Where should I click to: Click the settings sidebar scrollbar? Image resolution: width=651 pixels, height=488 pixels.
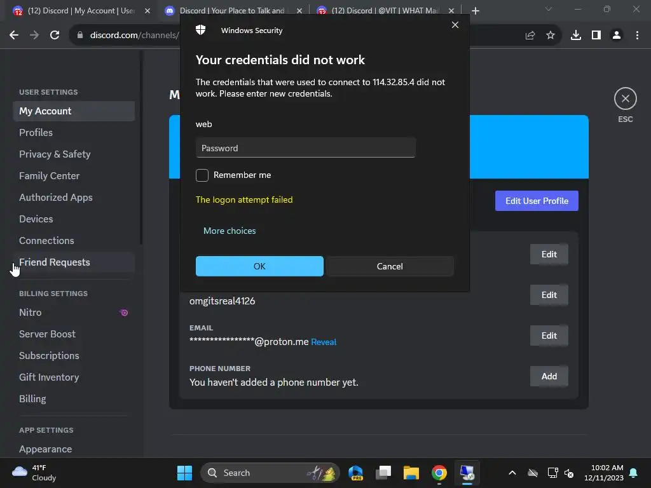pos(141,147)
